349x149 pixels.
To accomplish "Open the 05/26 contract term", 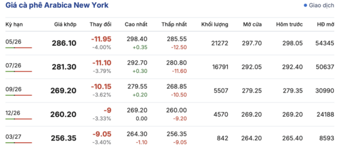I will pos(13,41).
